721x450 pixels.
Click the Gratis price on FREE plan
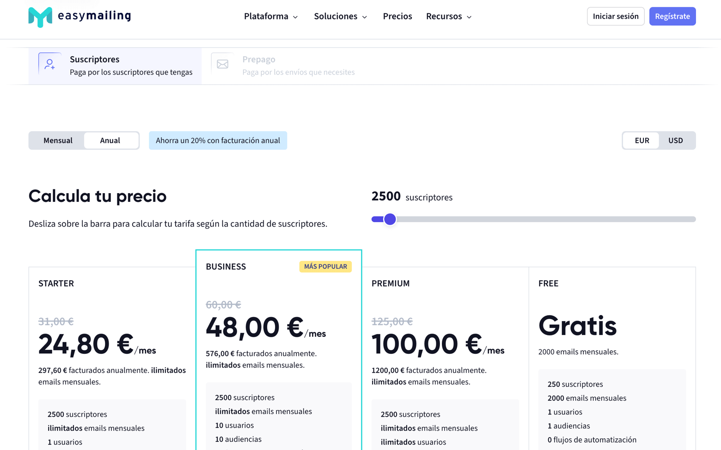(577, 326)
